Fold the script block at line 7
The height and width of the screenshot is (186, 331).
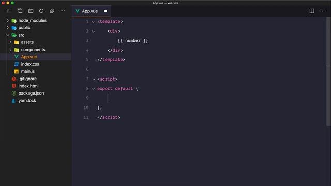click(x=94, y=79)
